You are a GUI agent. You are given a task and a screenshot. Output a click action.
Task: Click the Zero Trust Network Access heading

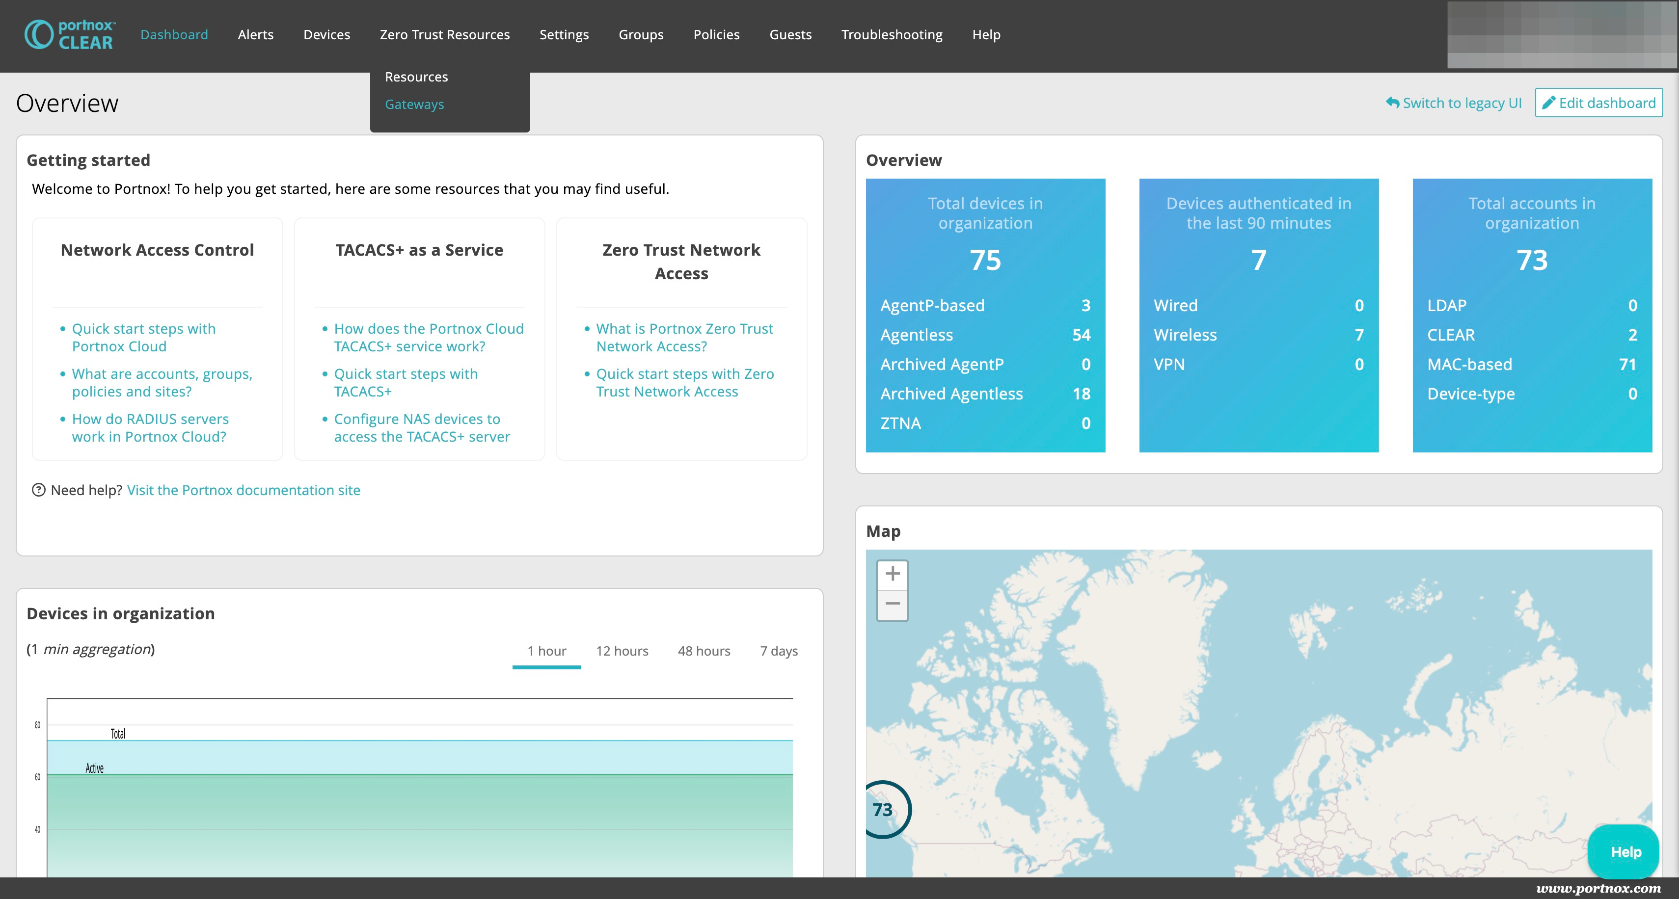(681, 262)
